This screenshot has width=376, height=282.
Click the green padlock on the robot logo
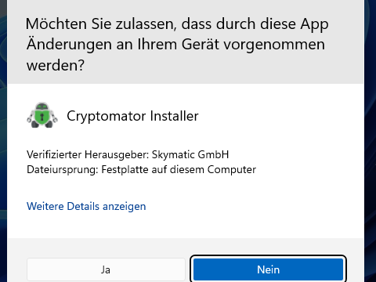click(42, 117)
